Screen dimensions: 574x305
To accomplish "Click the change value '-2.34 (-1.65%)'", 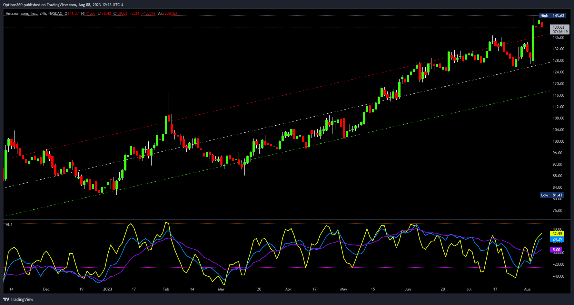I will pos(142,14).
